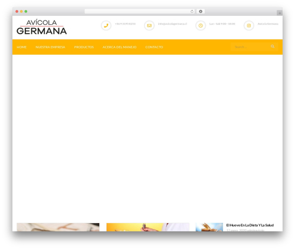Screen dimensions: 295x249
Task: Open the CONTACTO menu item
Action: point(154,47)
